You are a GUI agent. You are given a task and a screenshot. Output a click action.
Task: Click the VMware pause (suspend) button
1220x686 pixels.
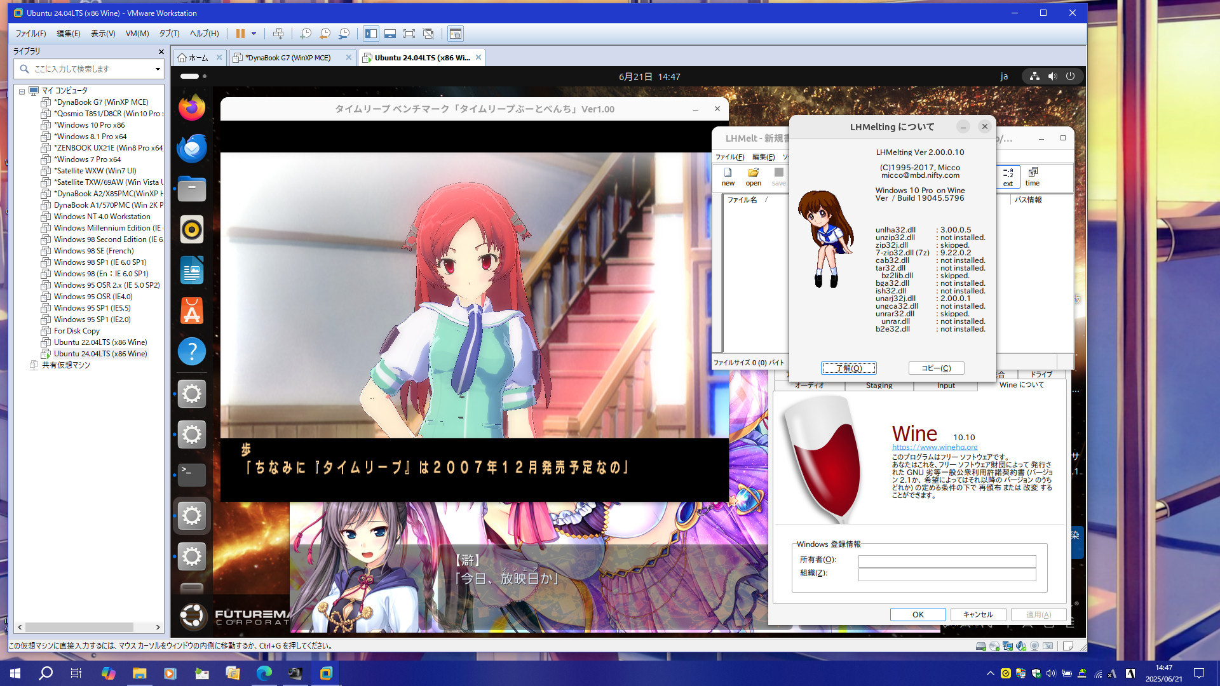(240, 34)
